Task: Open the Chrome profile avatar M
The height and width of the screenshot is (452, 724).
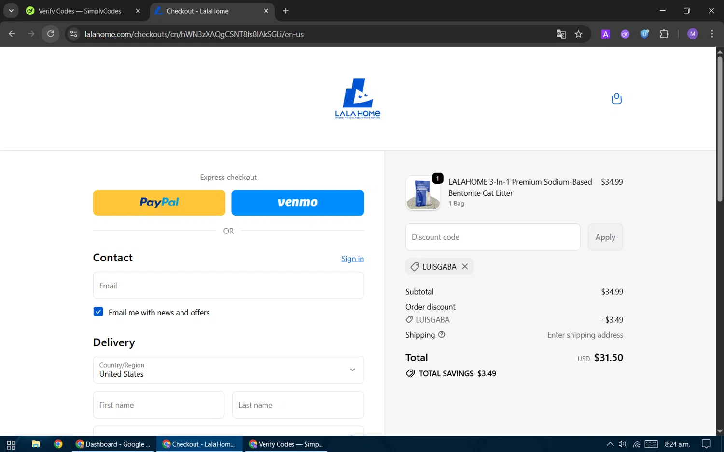Action: click(x=693, y=34)
